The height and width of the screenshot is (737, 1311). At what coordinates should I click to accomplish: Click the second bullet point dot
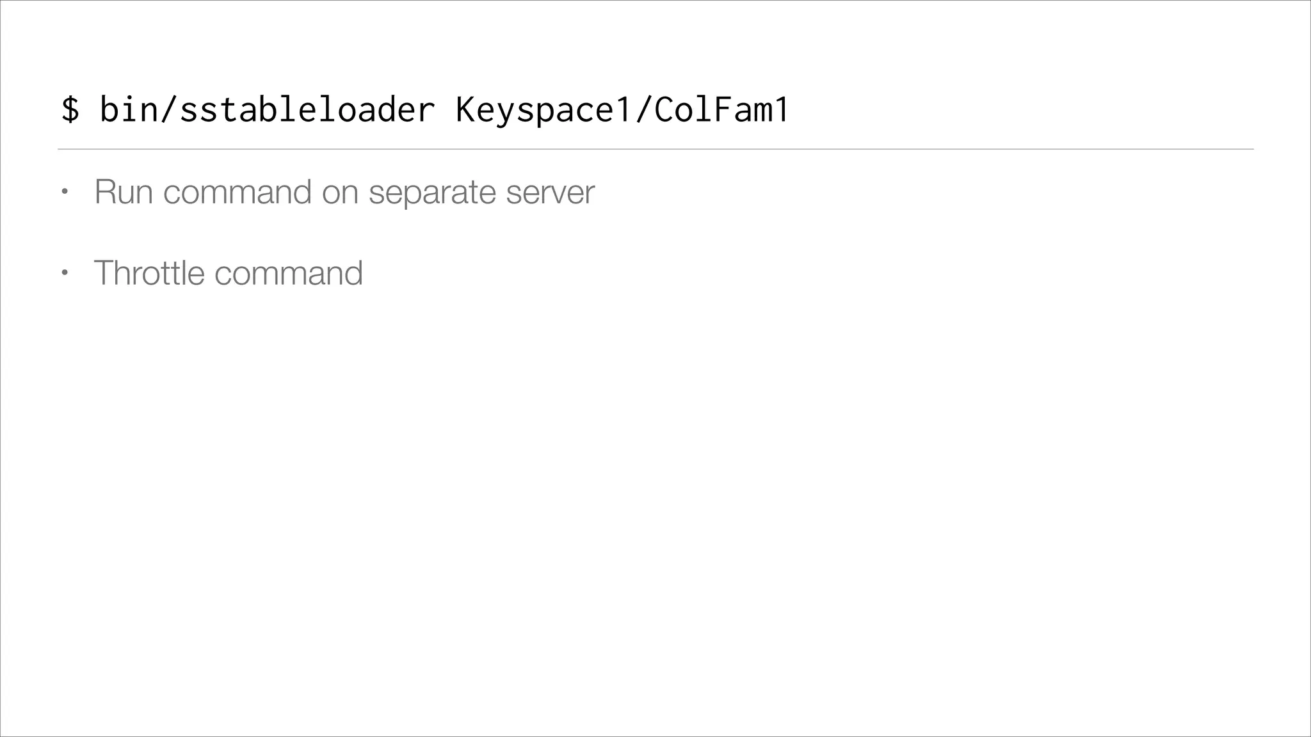pos(63,273)
